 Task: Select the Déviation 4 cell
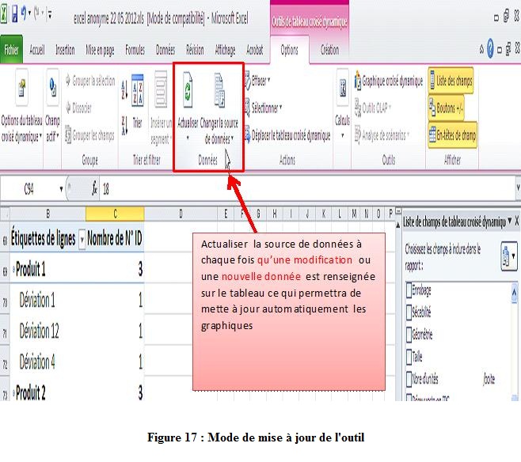(48, 362)
